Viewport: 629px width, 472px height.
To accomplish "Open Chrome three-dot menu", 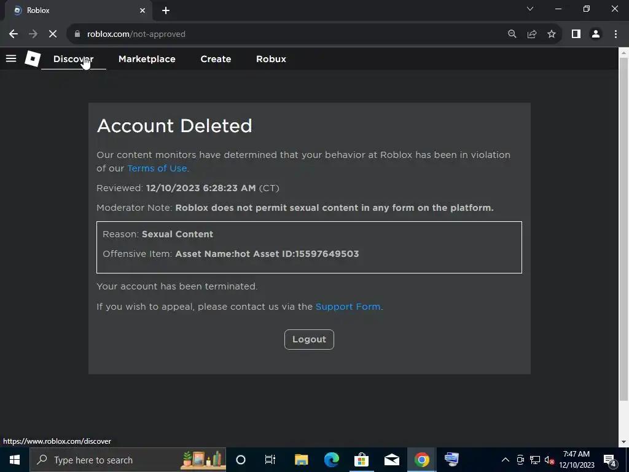I will point(615,34).
